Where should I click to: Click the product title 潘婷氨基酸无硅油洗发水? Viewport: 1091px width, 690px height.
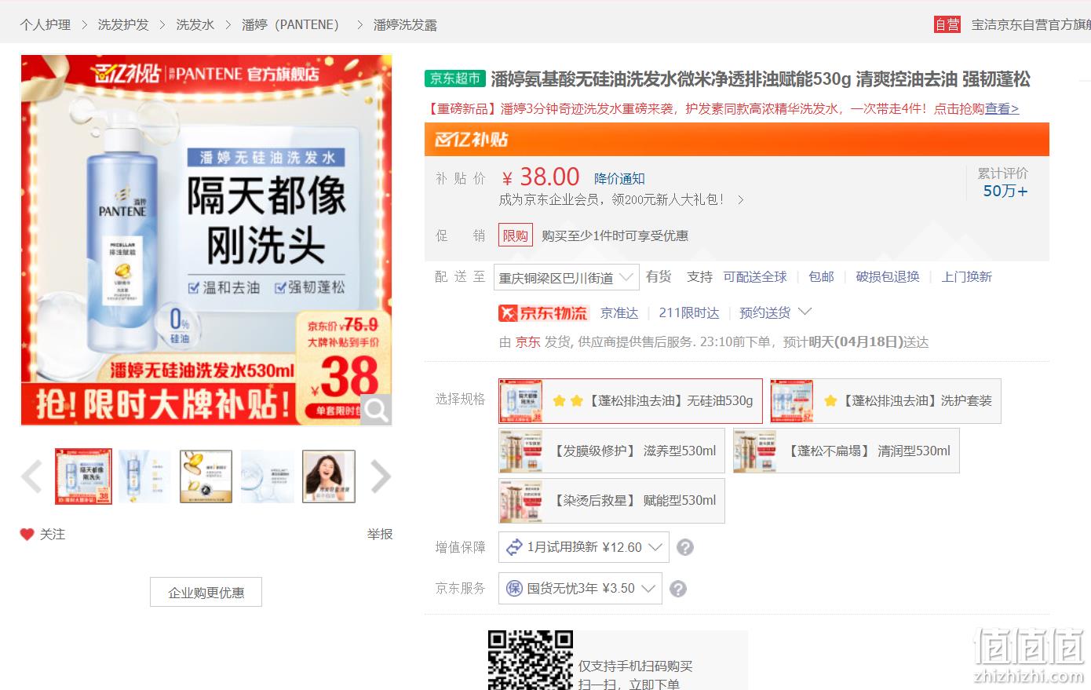tap(761, 78)
